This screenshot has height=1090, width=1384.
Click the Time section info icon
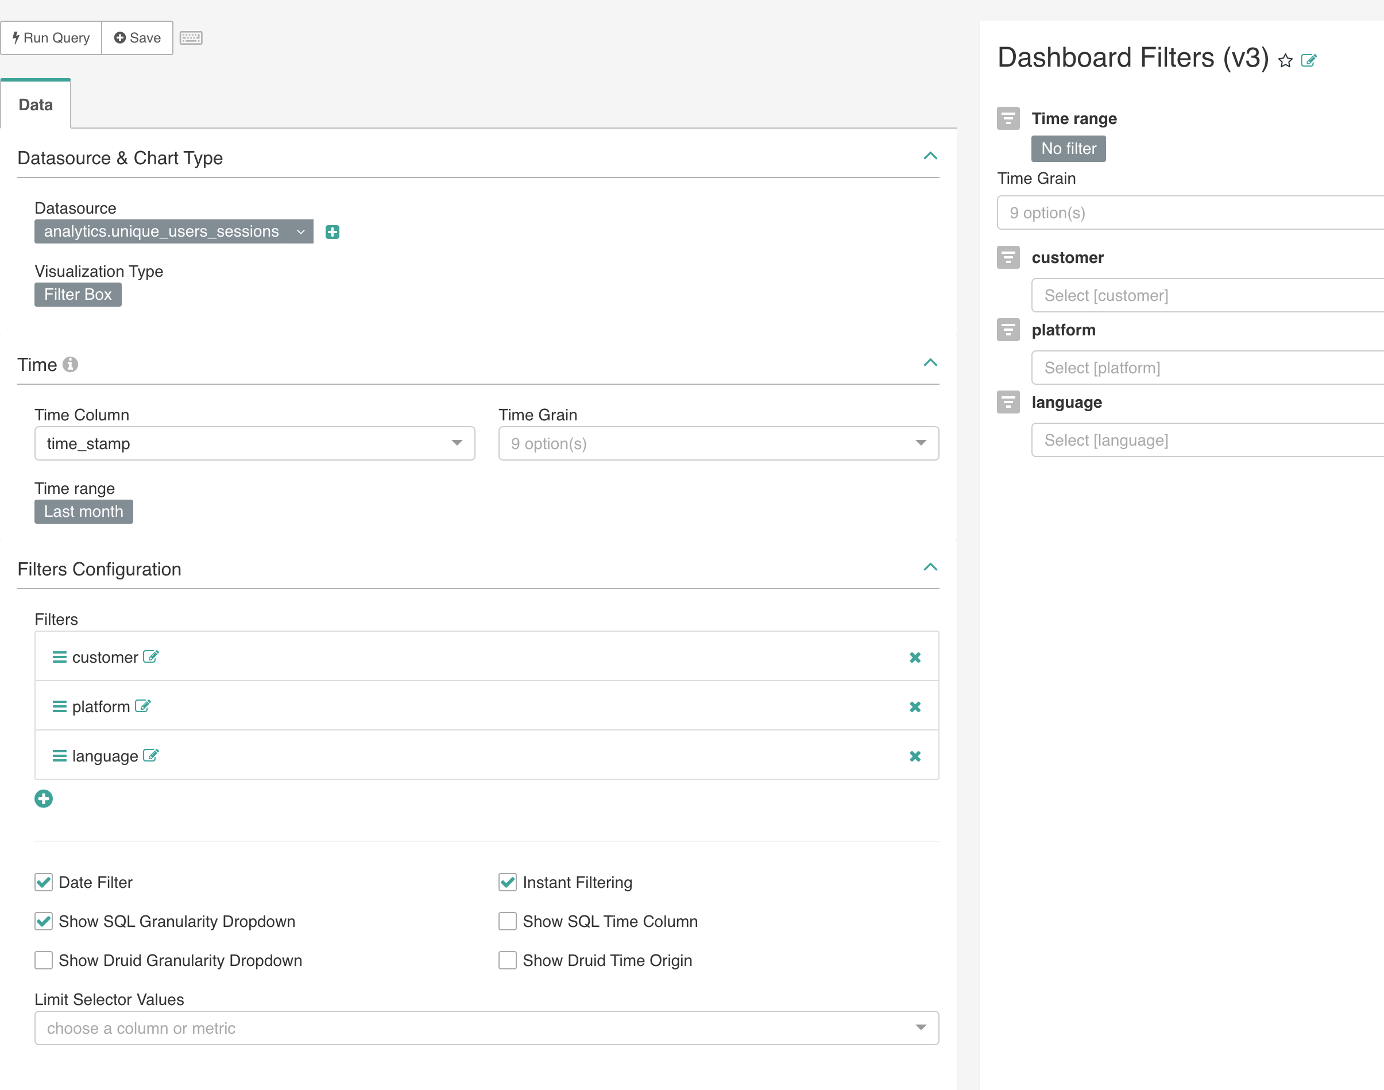[x=70, y=365]
